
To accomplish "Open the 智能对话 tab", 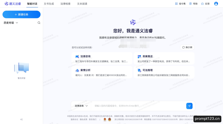I will [x=32, y=4].
